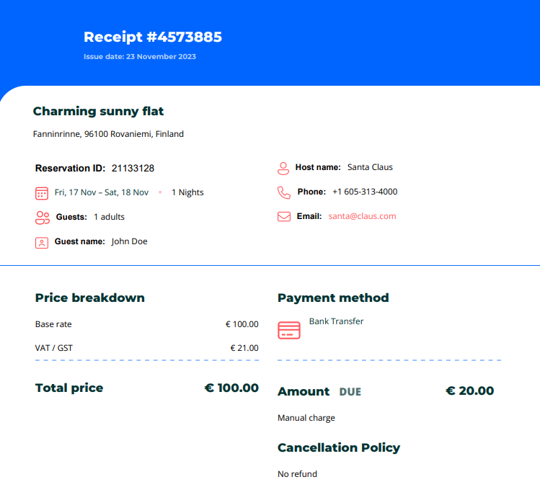The width and height of the screenshot is (540, 482).
Task: Click the Charming sunny flat heading
Action: tap(98, 111)
